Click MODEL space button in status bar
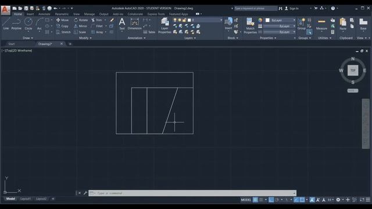Image resolution: width=372 pixels, height=209 pixels. click(246, 200)
